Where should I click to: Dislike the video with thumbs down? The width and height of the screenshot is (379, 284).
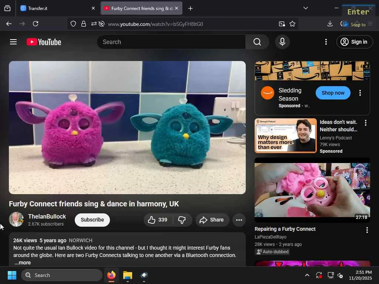click(182, 220)
